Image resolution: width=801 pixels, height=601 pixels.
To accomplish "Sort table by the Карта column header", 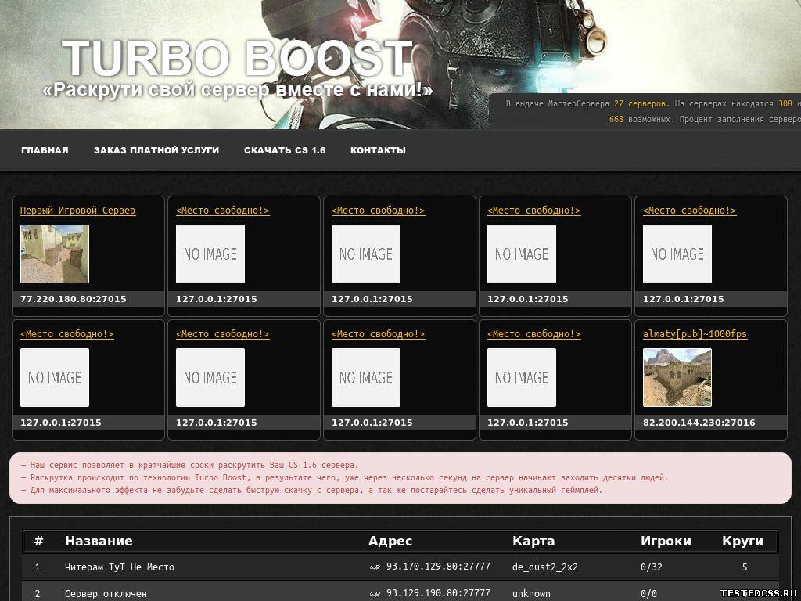I will (x=533, y=542).
